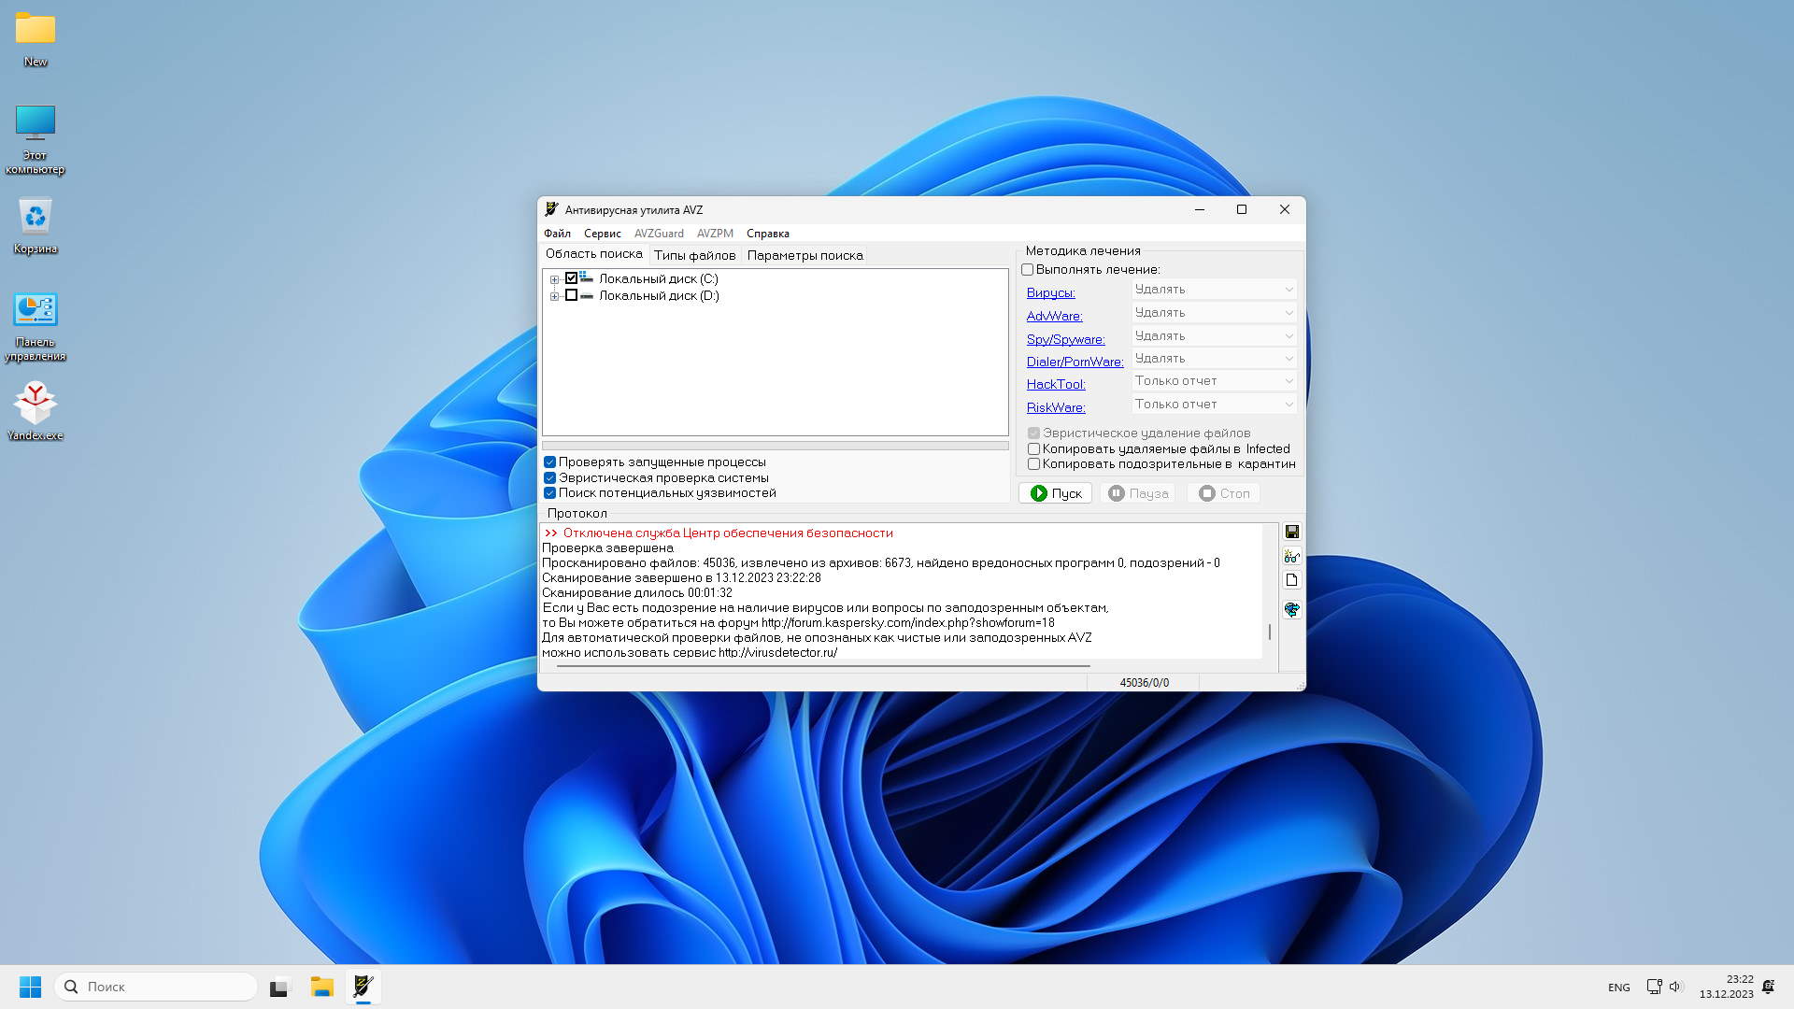This screenshot has height=1009, width=1794.
Task: Open the Сервис menu
Action: [x=602, y=234]
